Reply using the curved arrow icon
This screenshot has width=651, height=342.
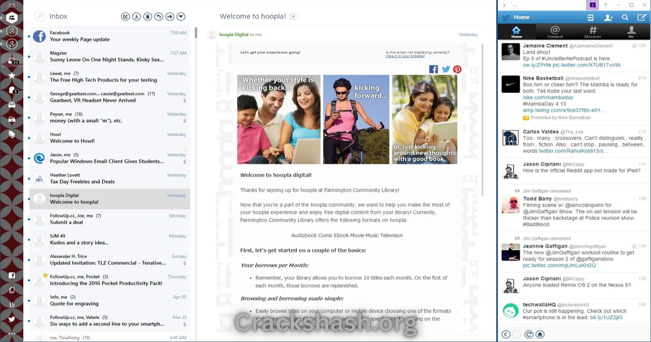158,17
